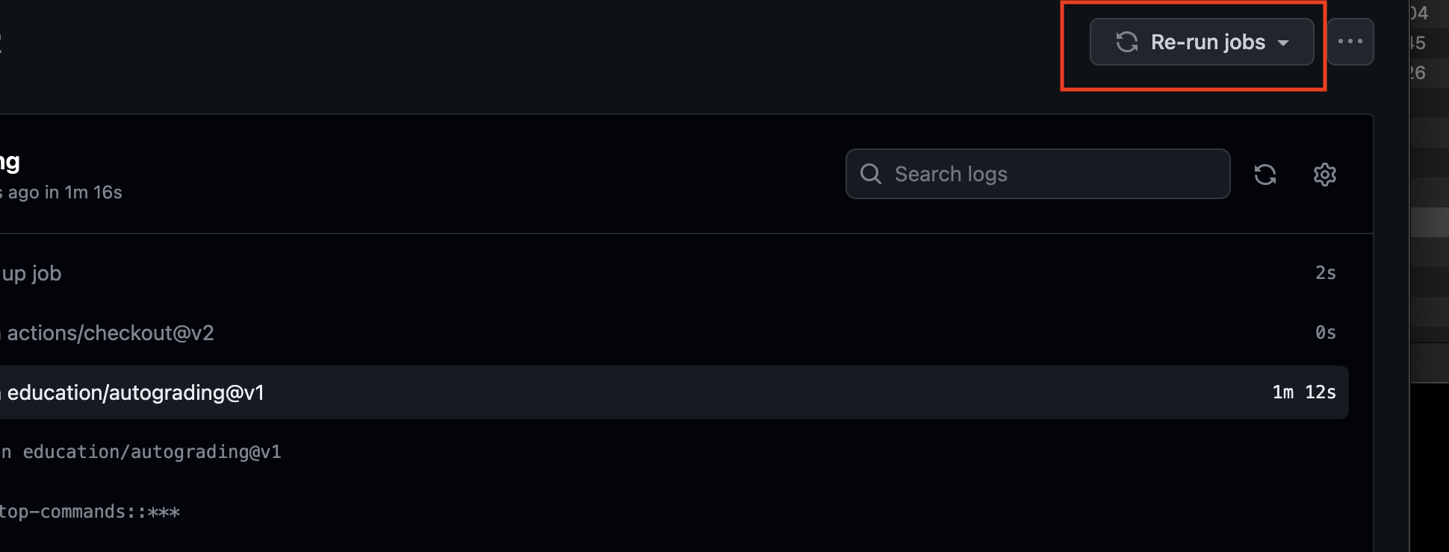Expand the "up job" step row
Image resolution: width=1449 pixels, height=552 pixels.
click(31, 273)
